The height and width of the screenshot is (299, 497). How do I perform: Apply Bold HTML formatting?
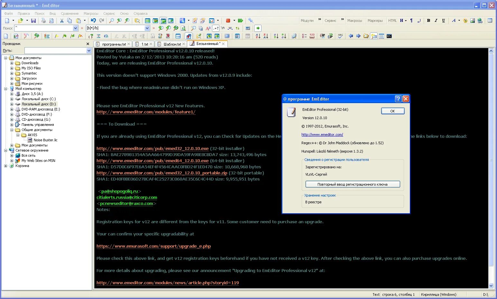pos(428,21)
